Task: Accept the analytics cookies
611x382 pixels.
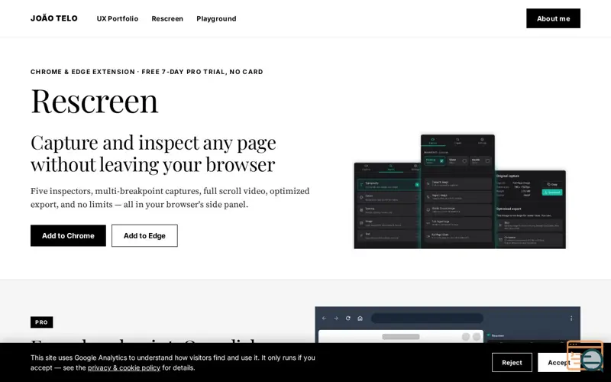Action: click(x=558, y=362)
